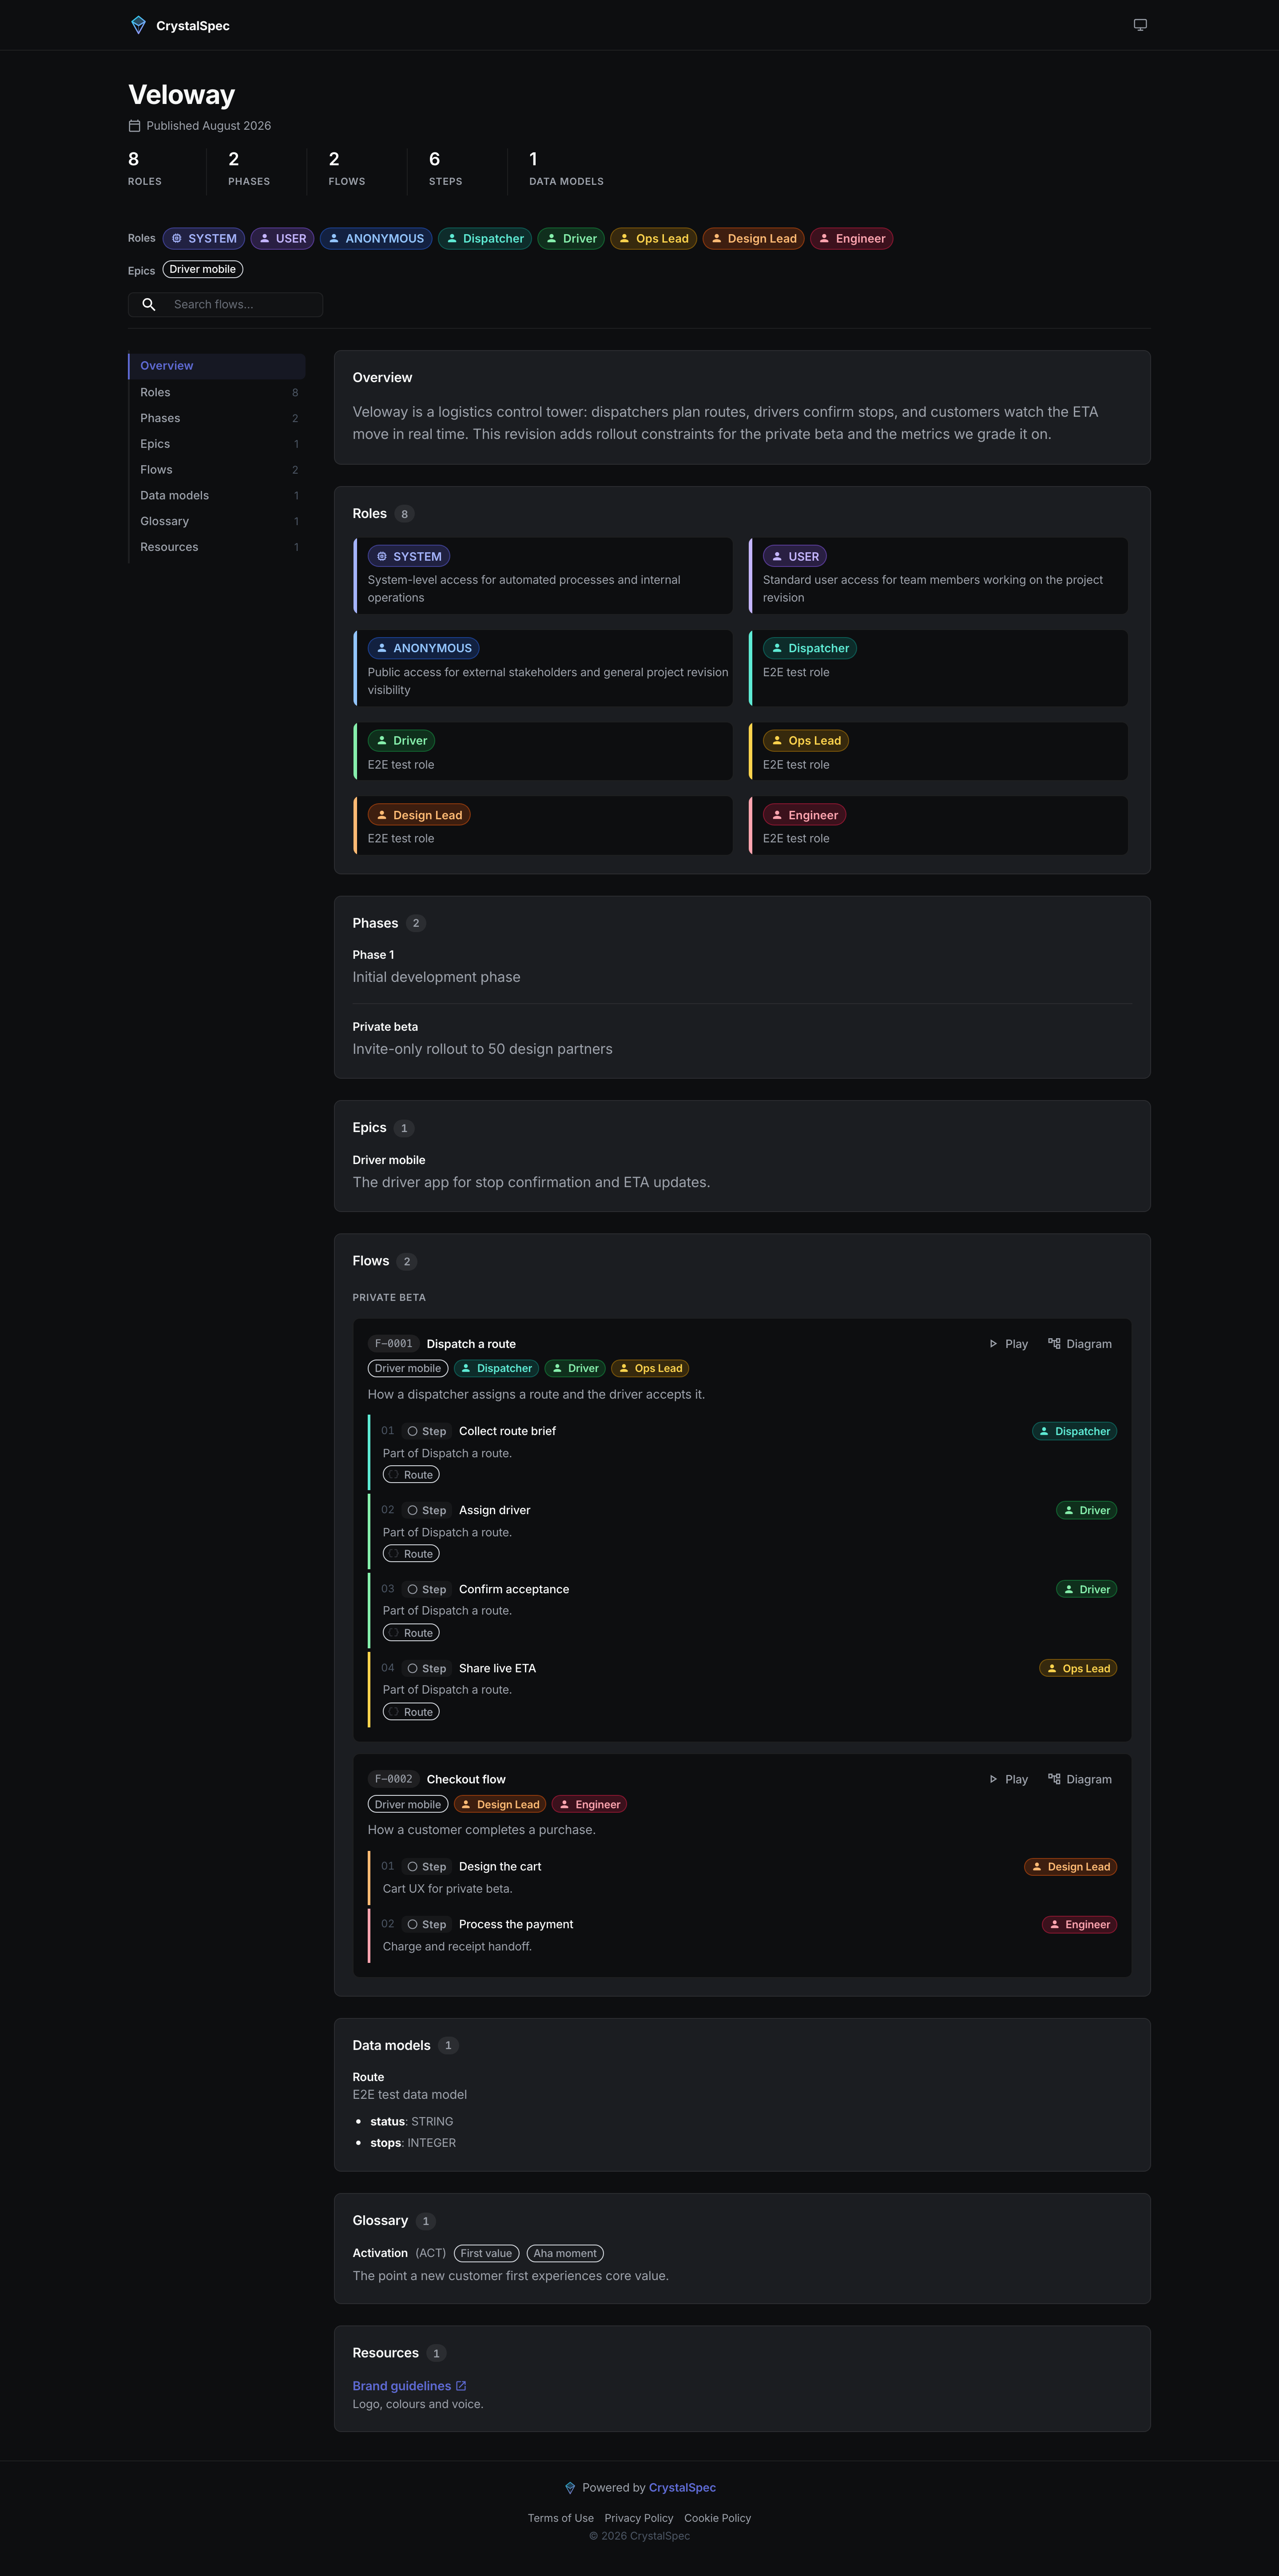
Task: Select Overview in the side navigation
Action: tap(217, 366)
